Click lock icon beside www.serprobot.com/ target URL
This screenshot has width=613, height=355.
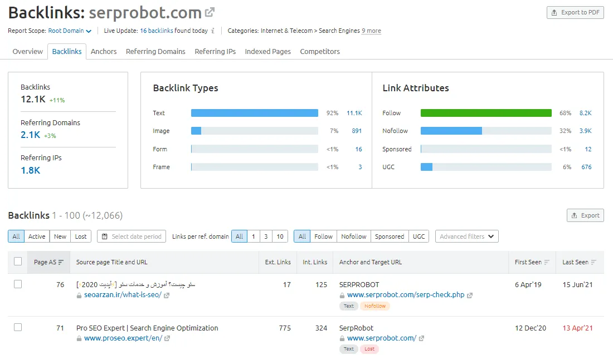(x=342, y=339)
